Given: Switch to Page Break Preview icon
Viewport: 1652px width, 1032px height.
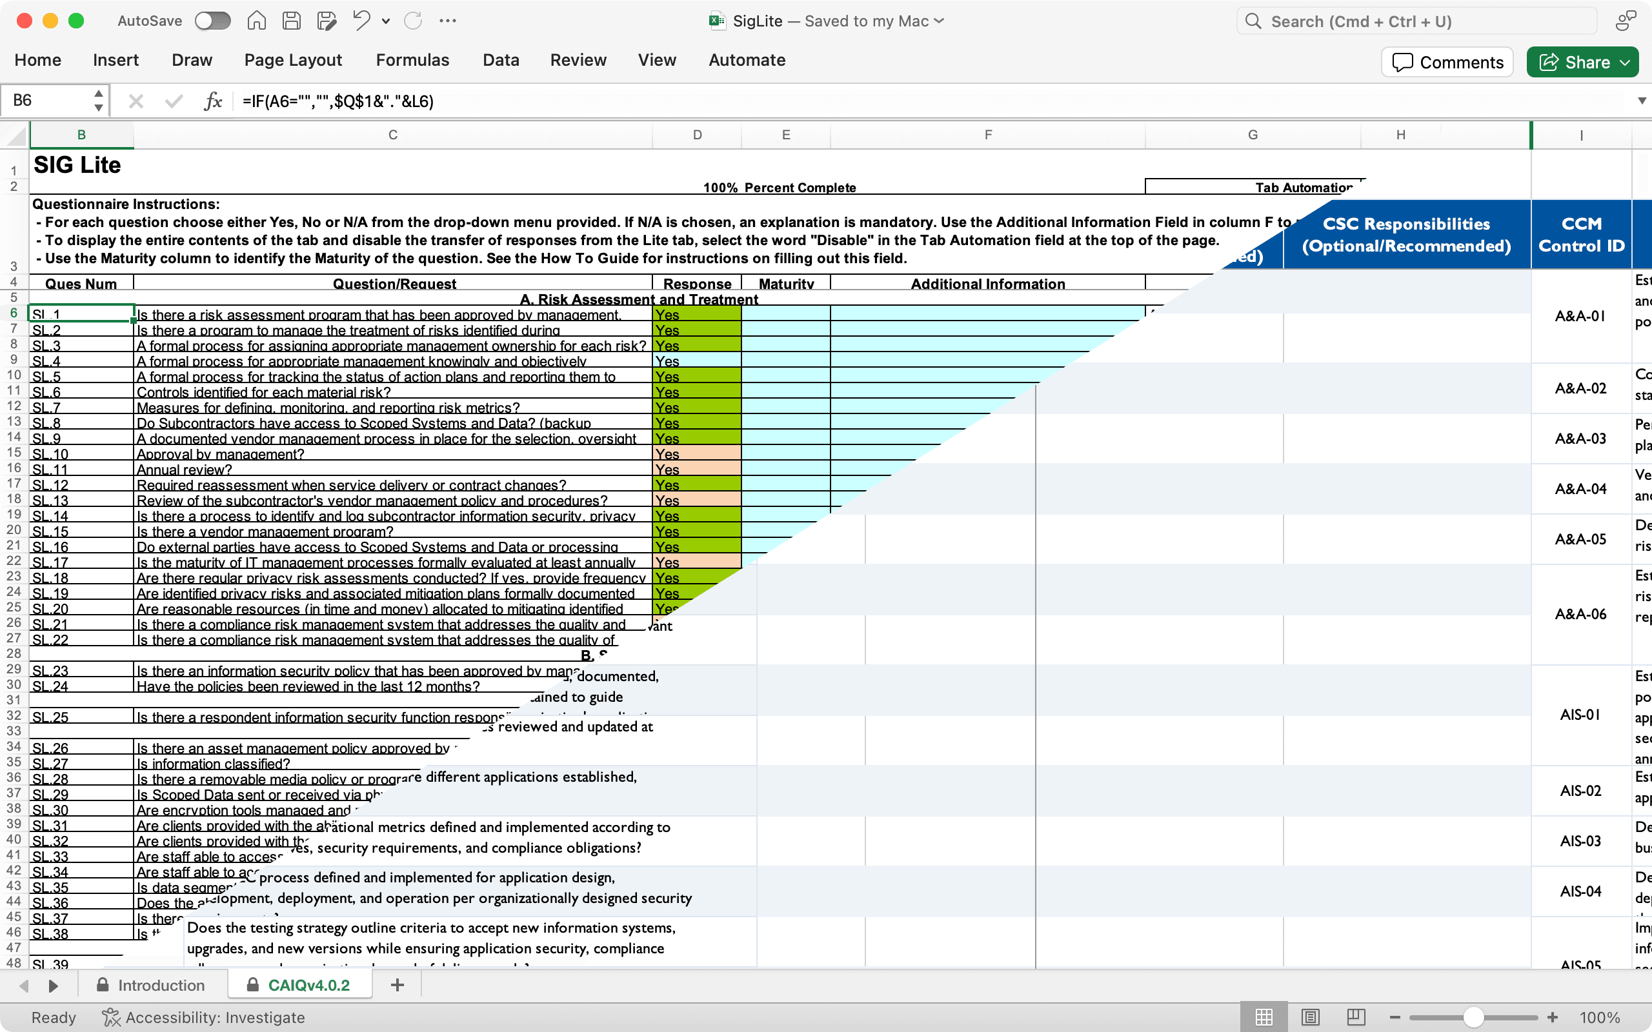Looking at the screenshot, I should coord(1356,1017).
